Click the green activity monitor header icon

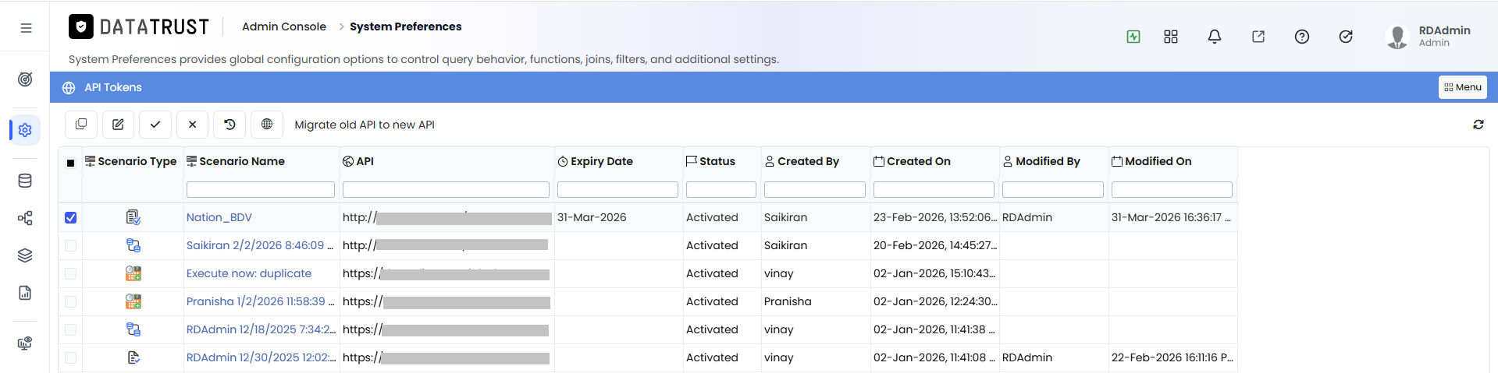pos(1133,37)
